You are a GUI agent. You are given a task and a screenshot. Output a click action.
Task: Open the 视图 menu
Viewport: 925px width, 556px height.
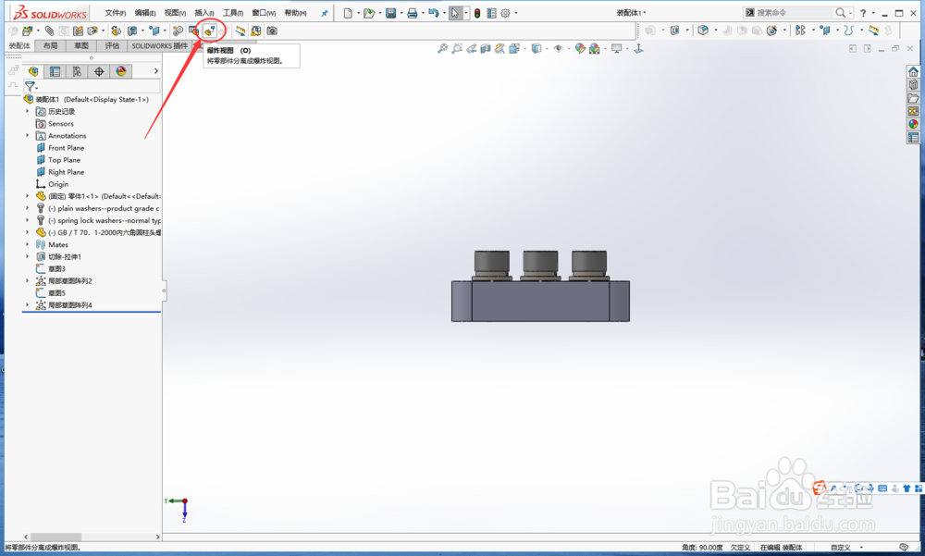coord(175,13)
